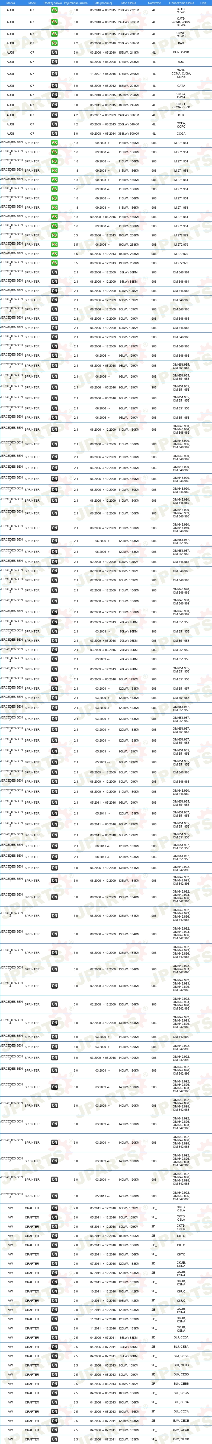This screenshot has height=1444, width=212.
Task: Click production years '09.2008 -> 05.2014'
Action: 103,133
